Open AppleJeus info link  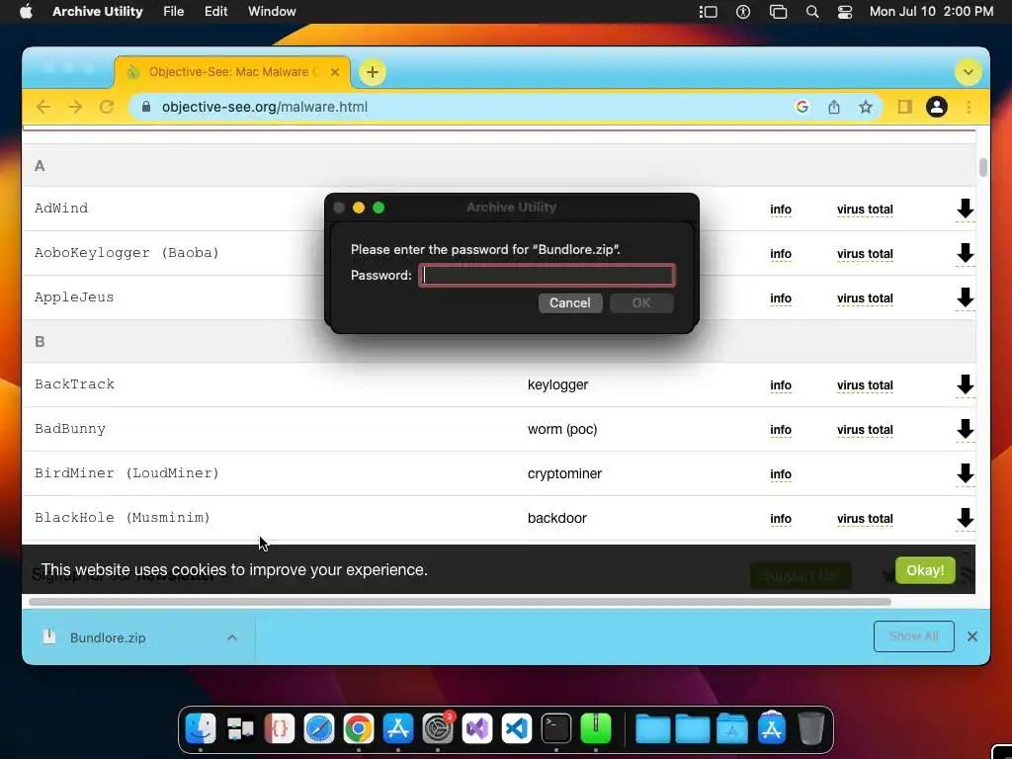click(781, 298)
